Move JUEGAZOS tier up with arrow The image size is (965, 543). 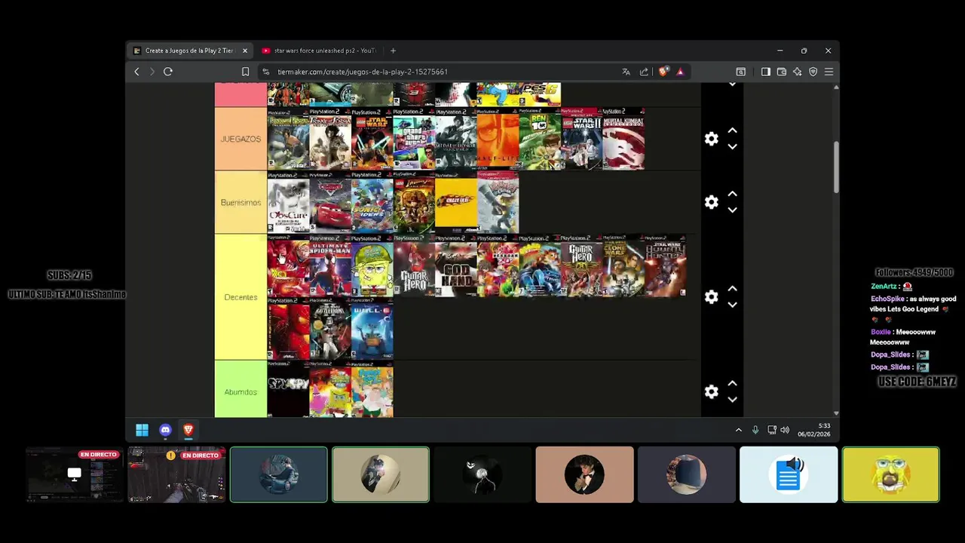point(732,131)
